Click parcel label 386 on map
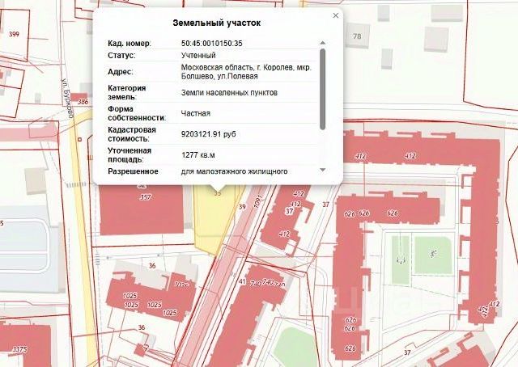Screen dimensions: 518x367 point(83,102)
